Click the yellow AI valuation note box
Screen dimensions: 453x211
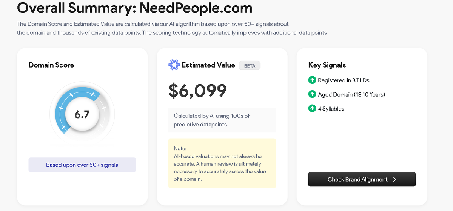tap(222, 163)
